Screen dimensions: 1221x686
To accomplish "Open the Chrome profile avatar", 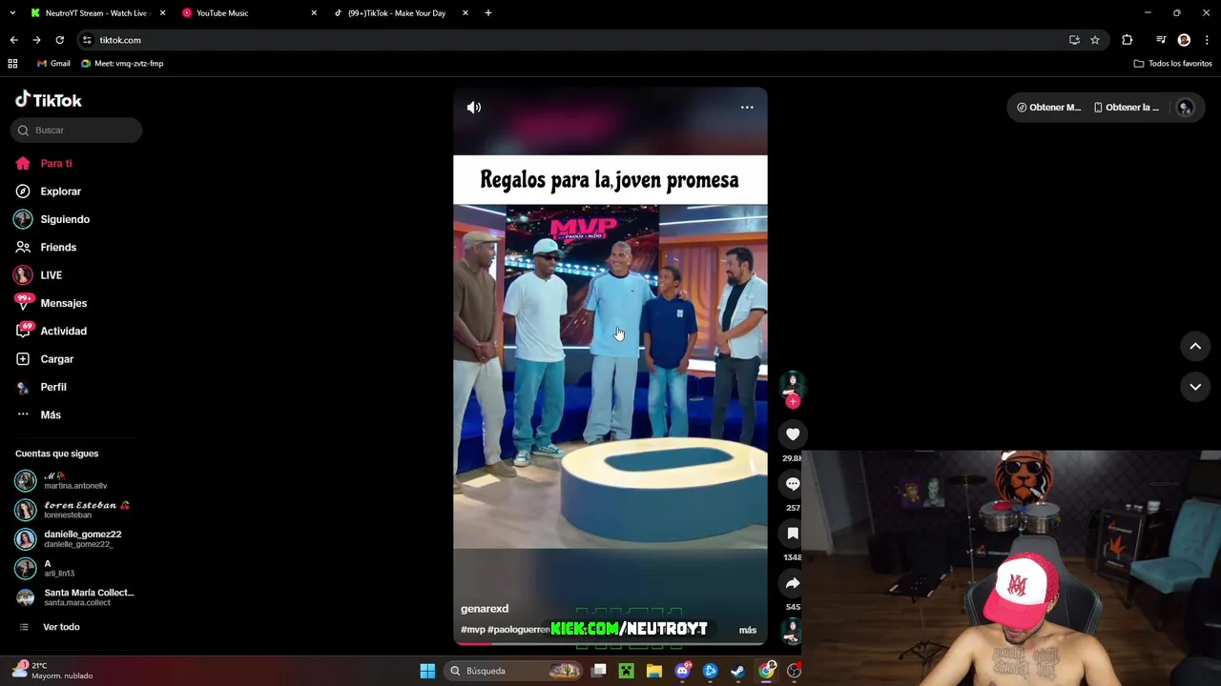I will pyautogui.click(x=1184, y=40).
